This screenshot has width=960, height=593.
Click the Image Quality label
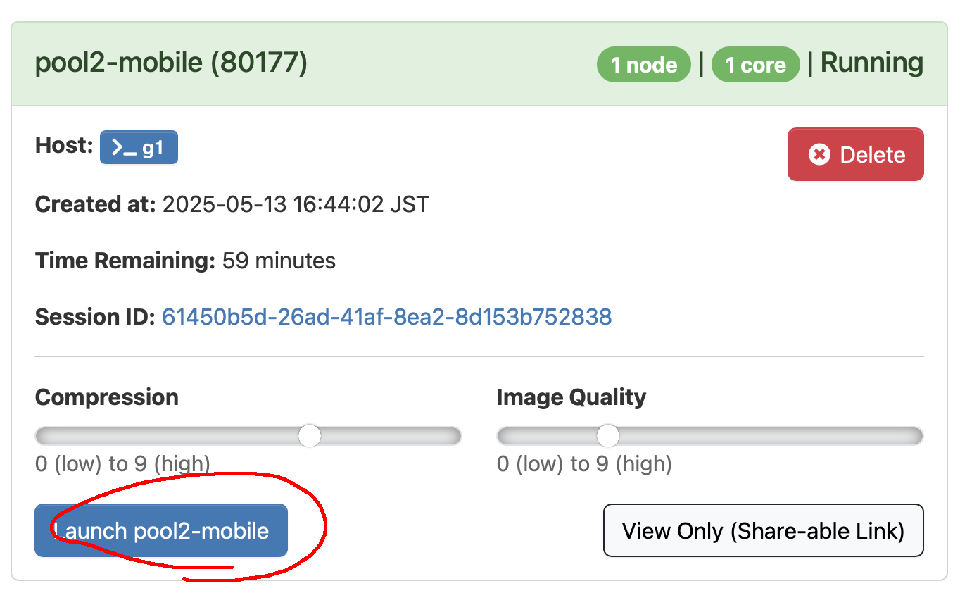point(571,397)
